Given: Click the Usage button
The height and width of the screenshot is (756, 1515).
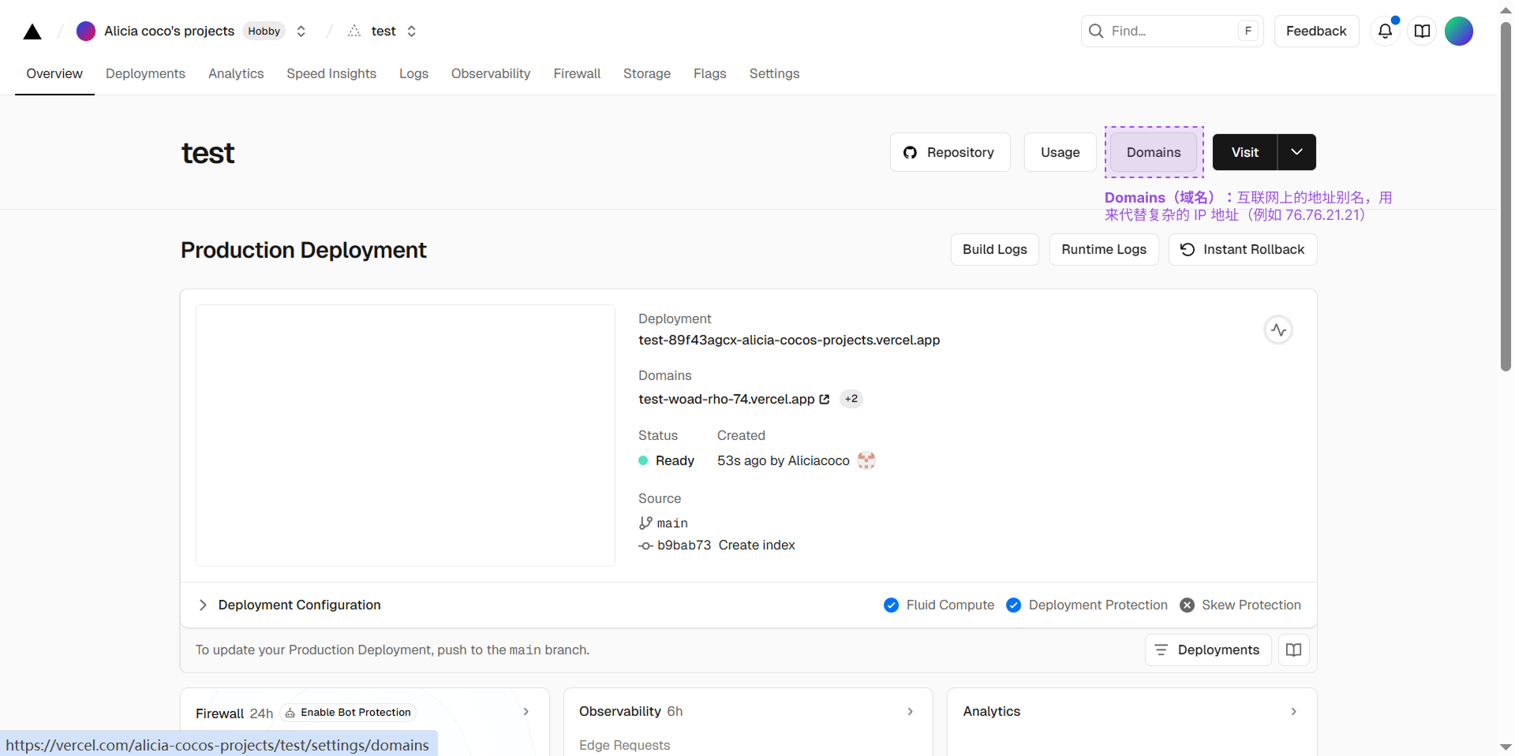Looking at the screenshot, I should (1060, 152).
